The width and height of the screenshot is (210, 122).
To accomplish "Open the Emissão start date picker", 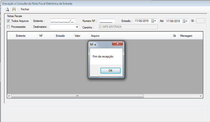I will pyautogui.click(x=154, y=21).
